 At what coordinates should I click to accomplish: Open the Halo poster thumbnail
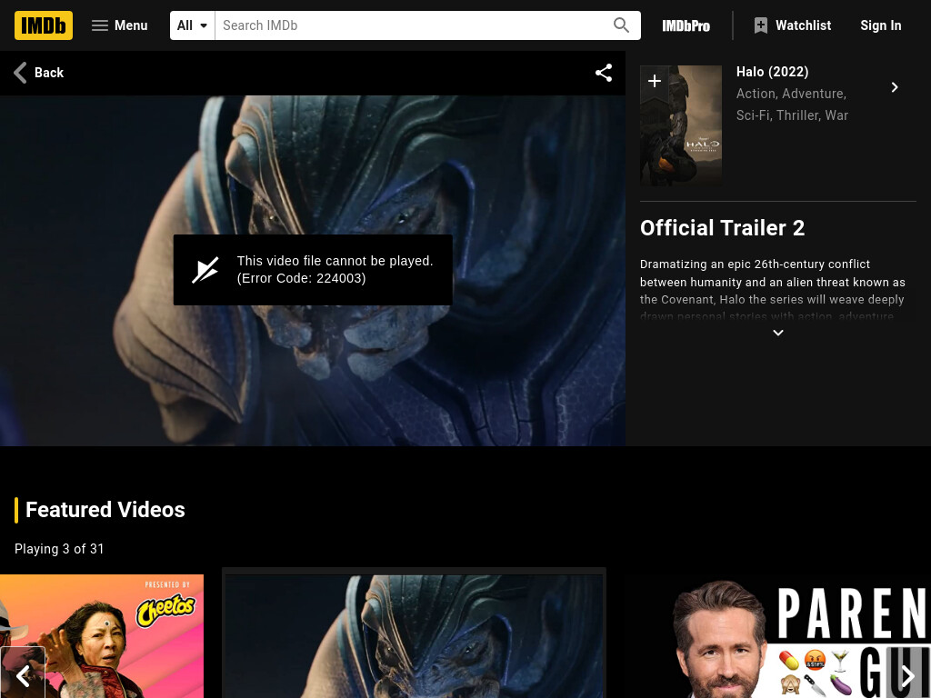pos(681,125)
